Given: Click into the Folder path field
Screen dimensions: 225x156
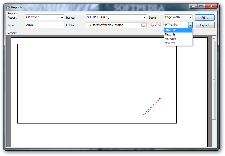Looking at the screenshot, I should point(113,25).
